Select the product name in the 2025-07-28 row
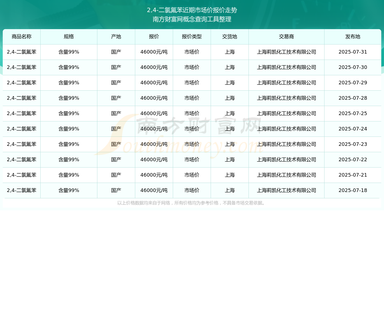The image size is (384, 331). click(22, 98)
